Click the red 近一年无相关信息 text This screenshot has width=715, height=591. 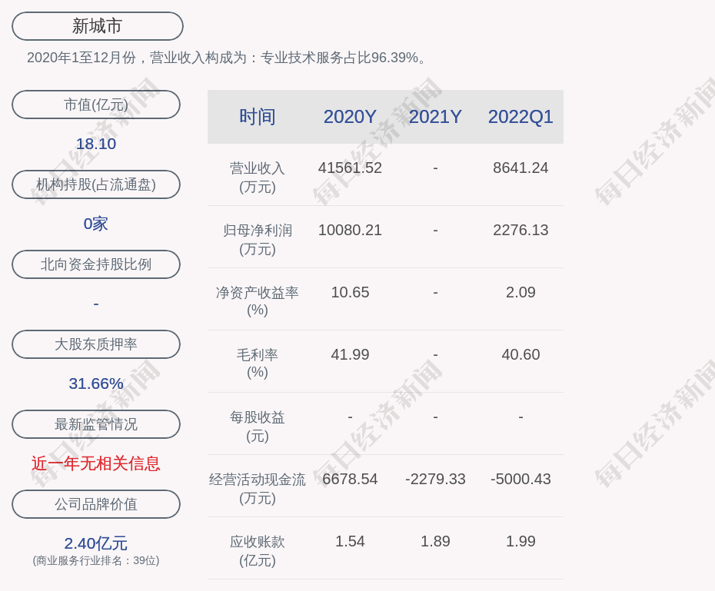[96, 463]
